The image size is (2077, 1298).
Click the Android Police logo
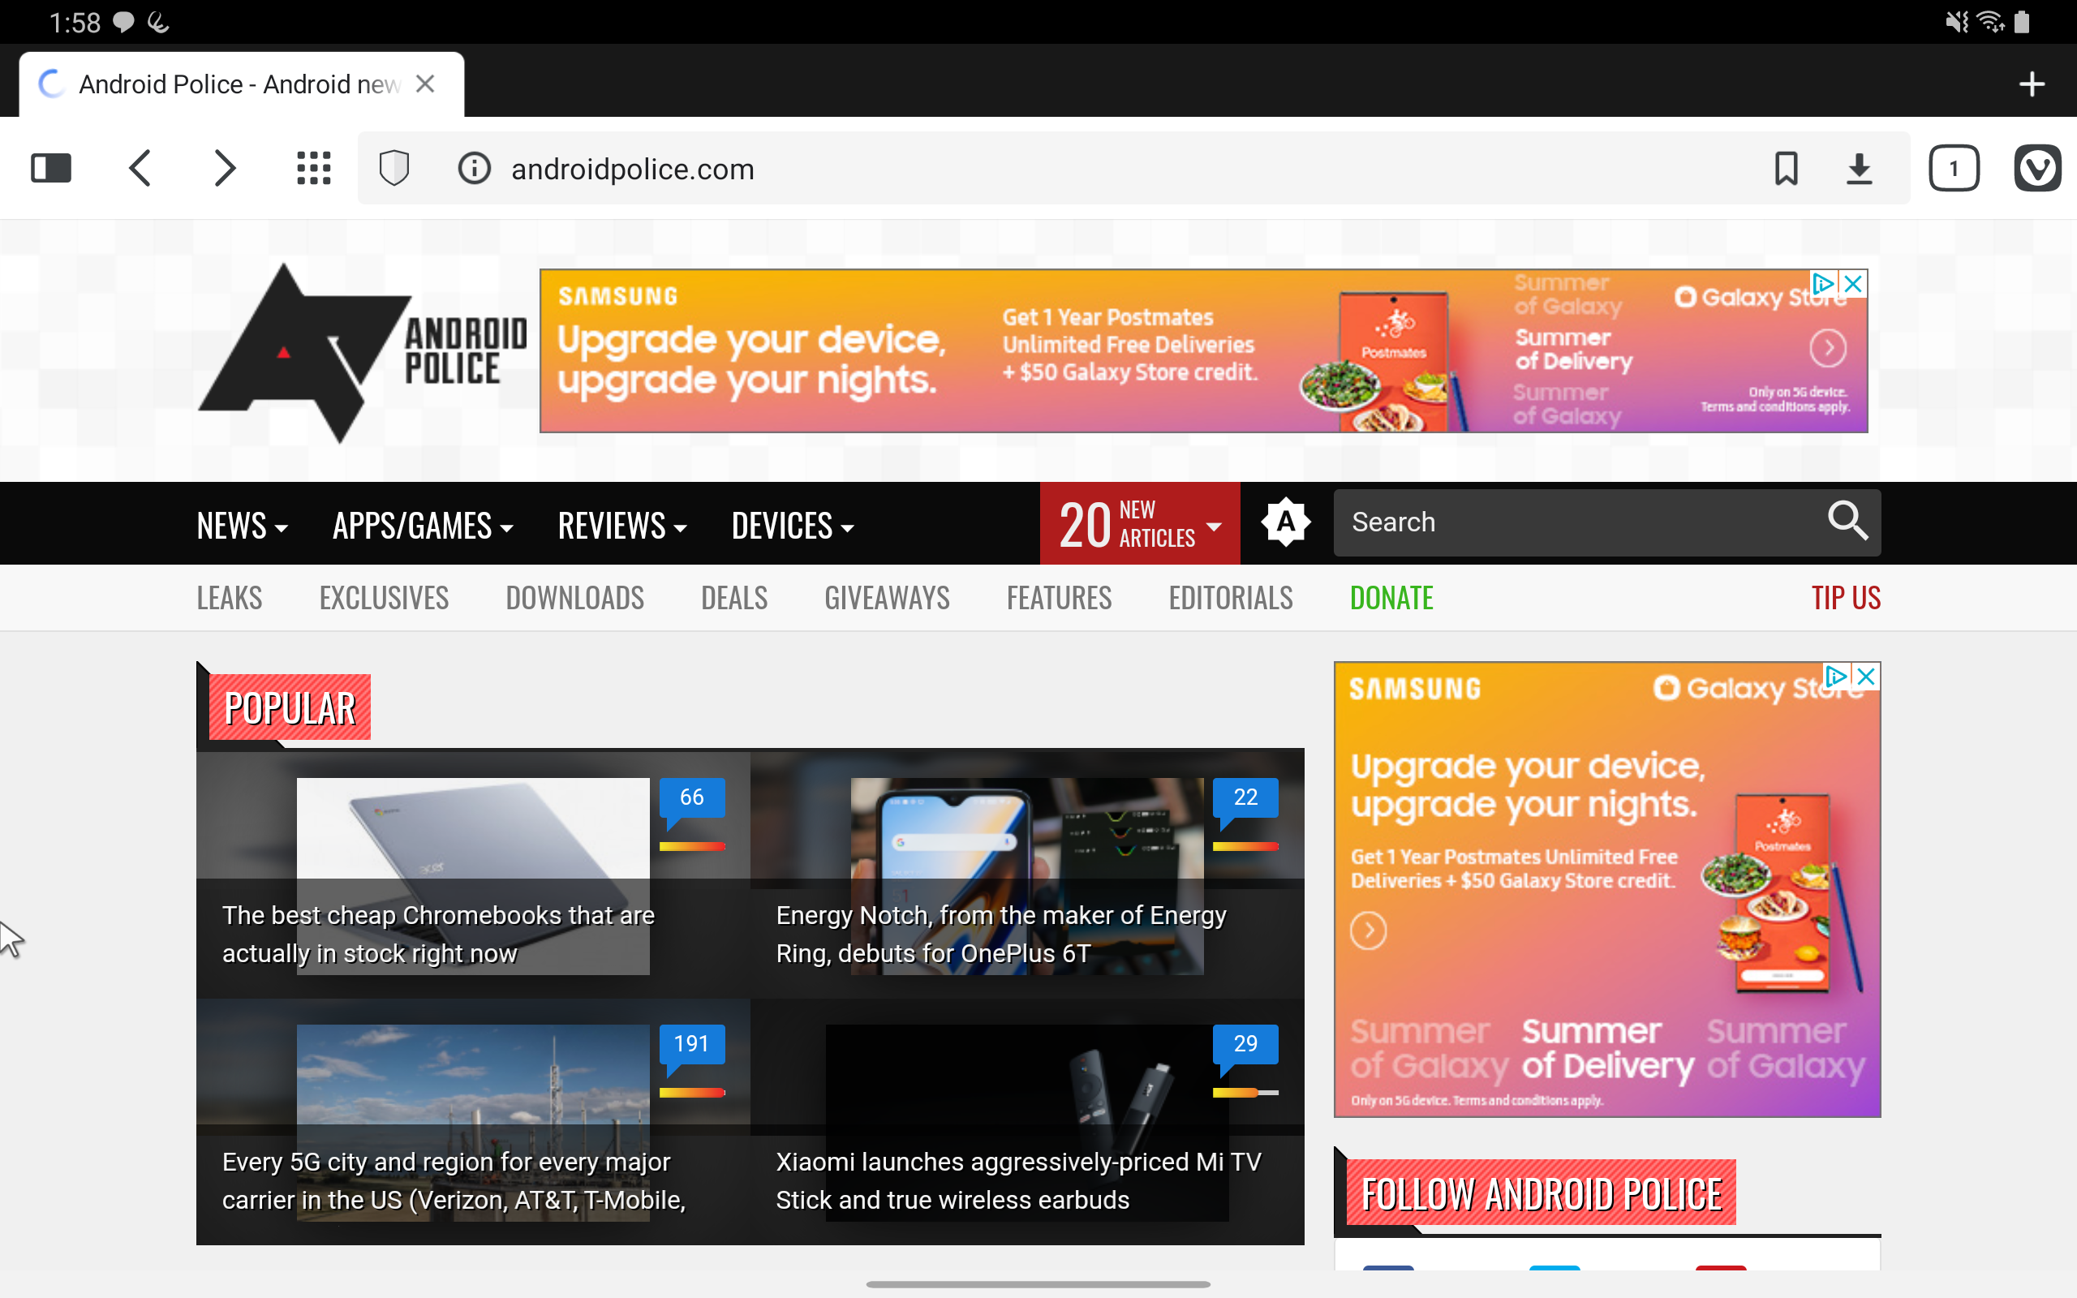361,352
